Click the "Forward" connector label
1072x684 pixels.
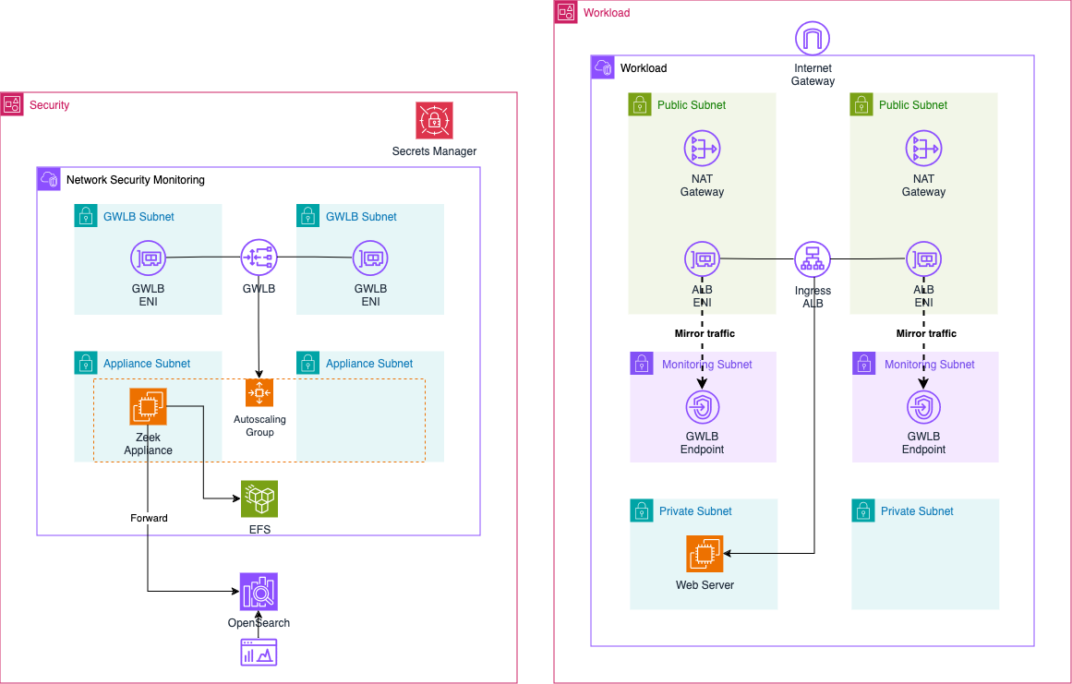click(149, 518)
